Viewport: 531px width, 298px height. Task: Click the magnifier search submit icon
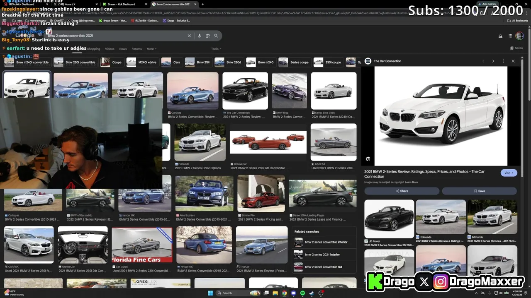(216, 36)
